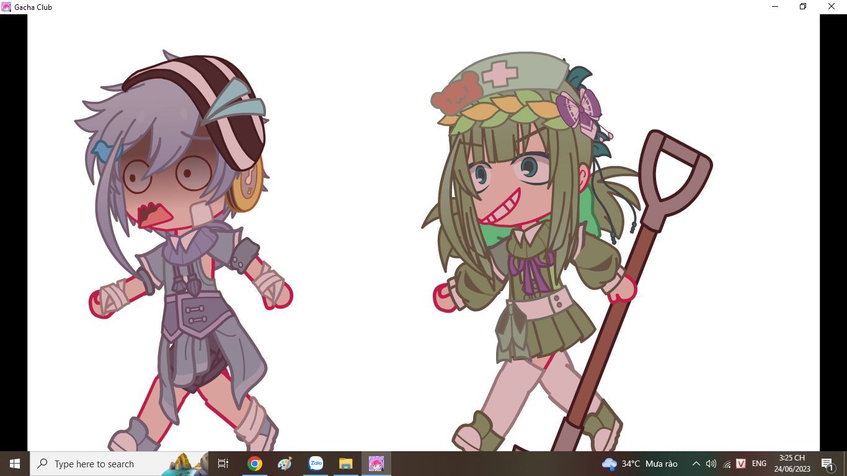Viewport: 847px width, 476px height.
Task: Click the 'Type here to search' box
Action: click(119, 464)
